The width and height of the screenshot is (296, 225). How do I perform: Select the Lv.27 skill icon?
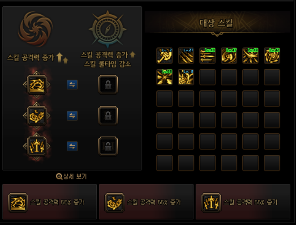[186, 55]
